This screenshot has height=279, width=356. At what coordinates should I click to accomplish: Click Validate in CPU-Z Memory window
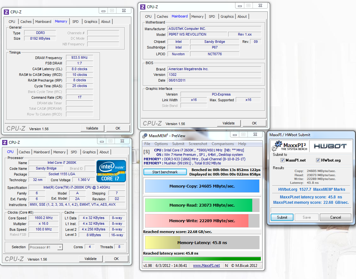[x=92, y=128]
